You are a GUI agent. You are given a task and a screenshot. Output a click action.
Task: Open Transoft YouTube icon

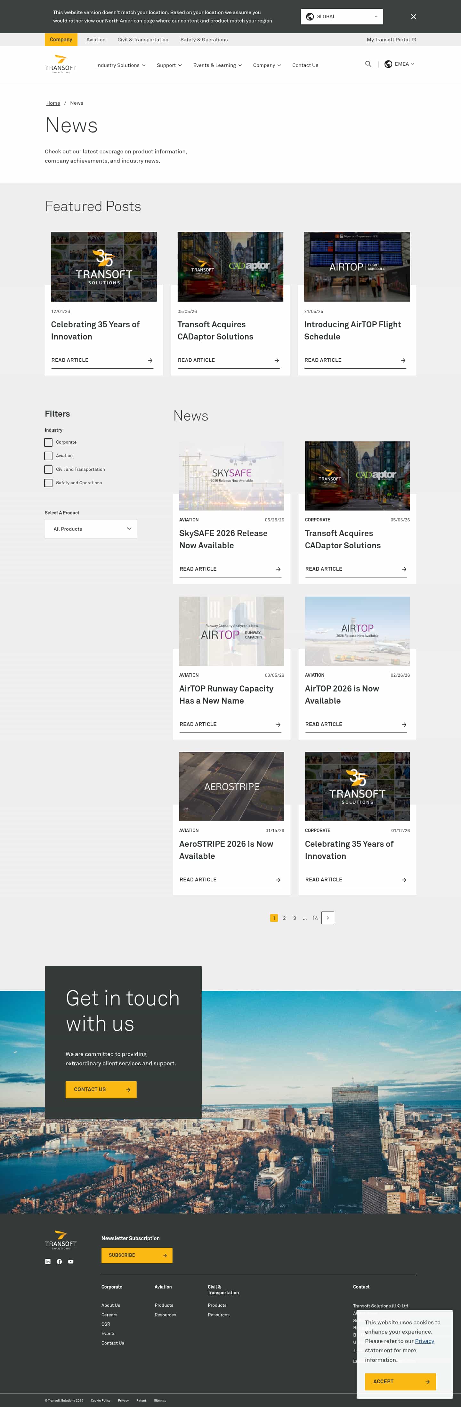pos(70,1262)
